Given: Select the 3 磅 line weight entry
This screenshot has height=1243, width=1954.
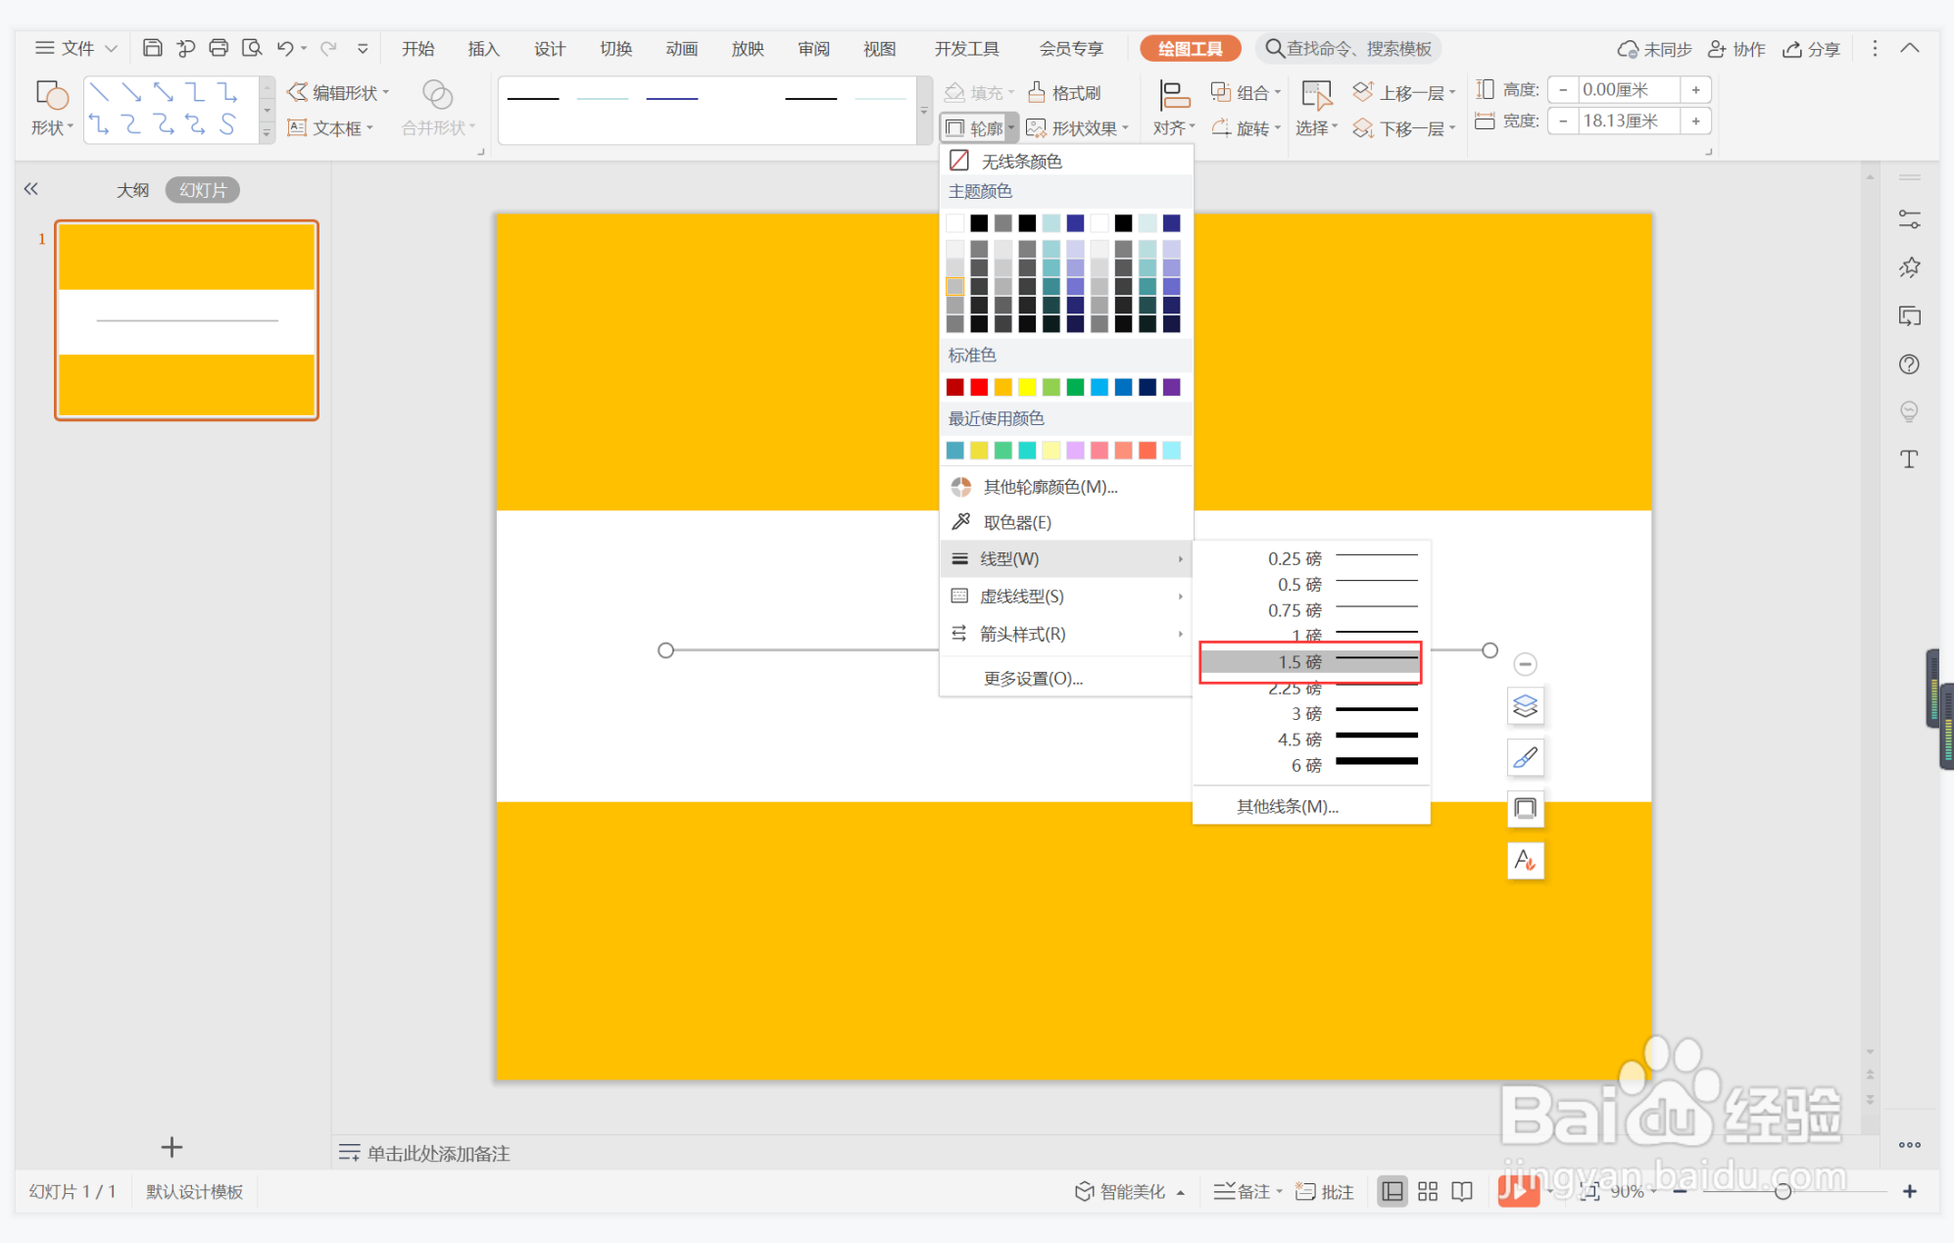Looking at the screenshot, I should [1310, 713].
